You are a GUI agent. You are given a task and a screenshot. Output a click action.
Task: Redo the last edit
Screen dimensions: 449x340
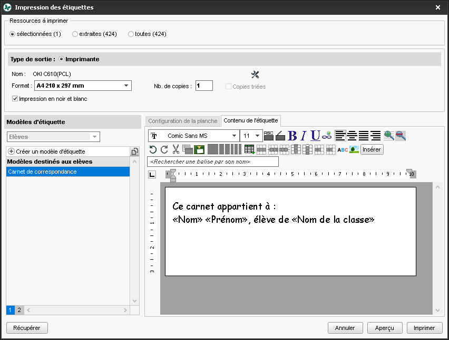click(164, 149)
